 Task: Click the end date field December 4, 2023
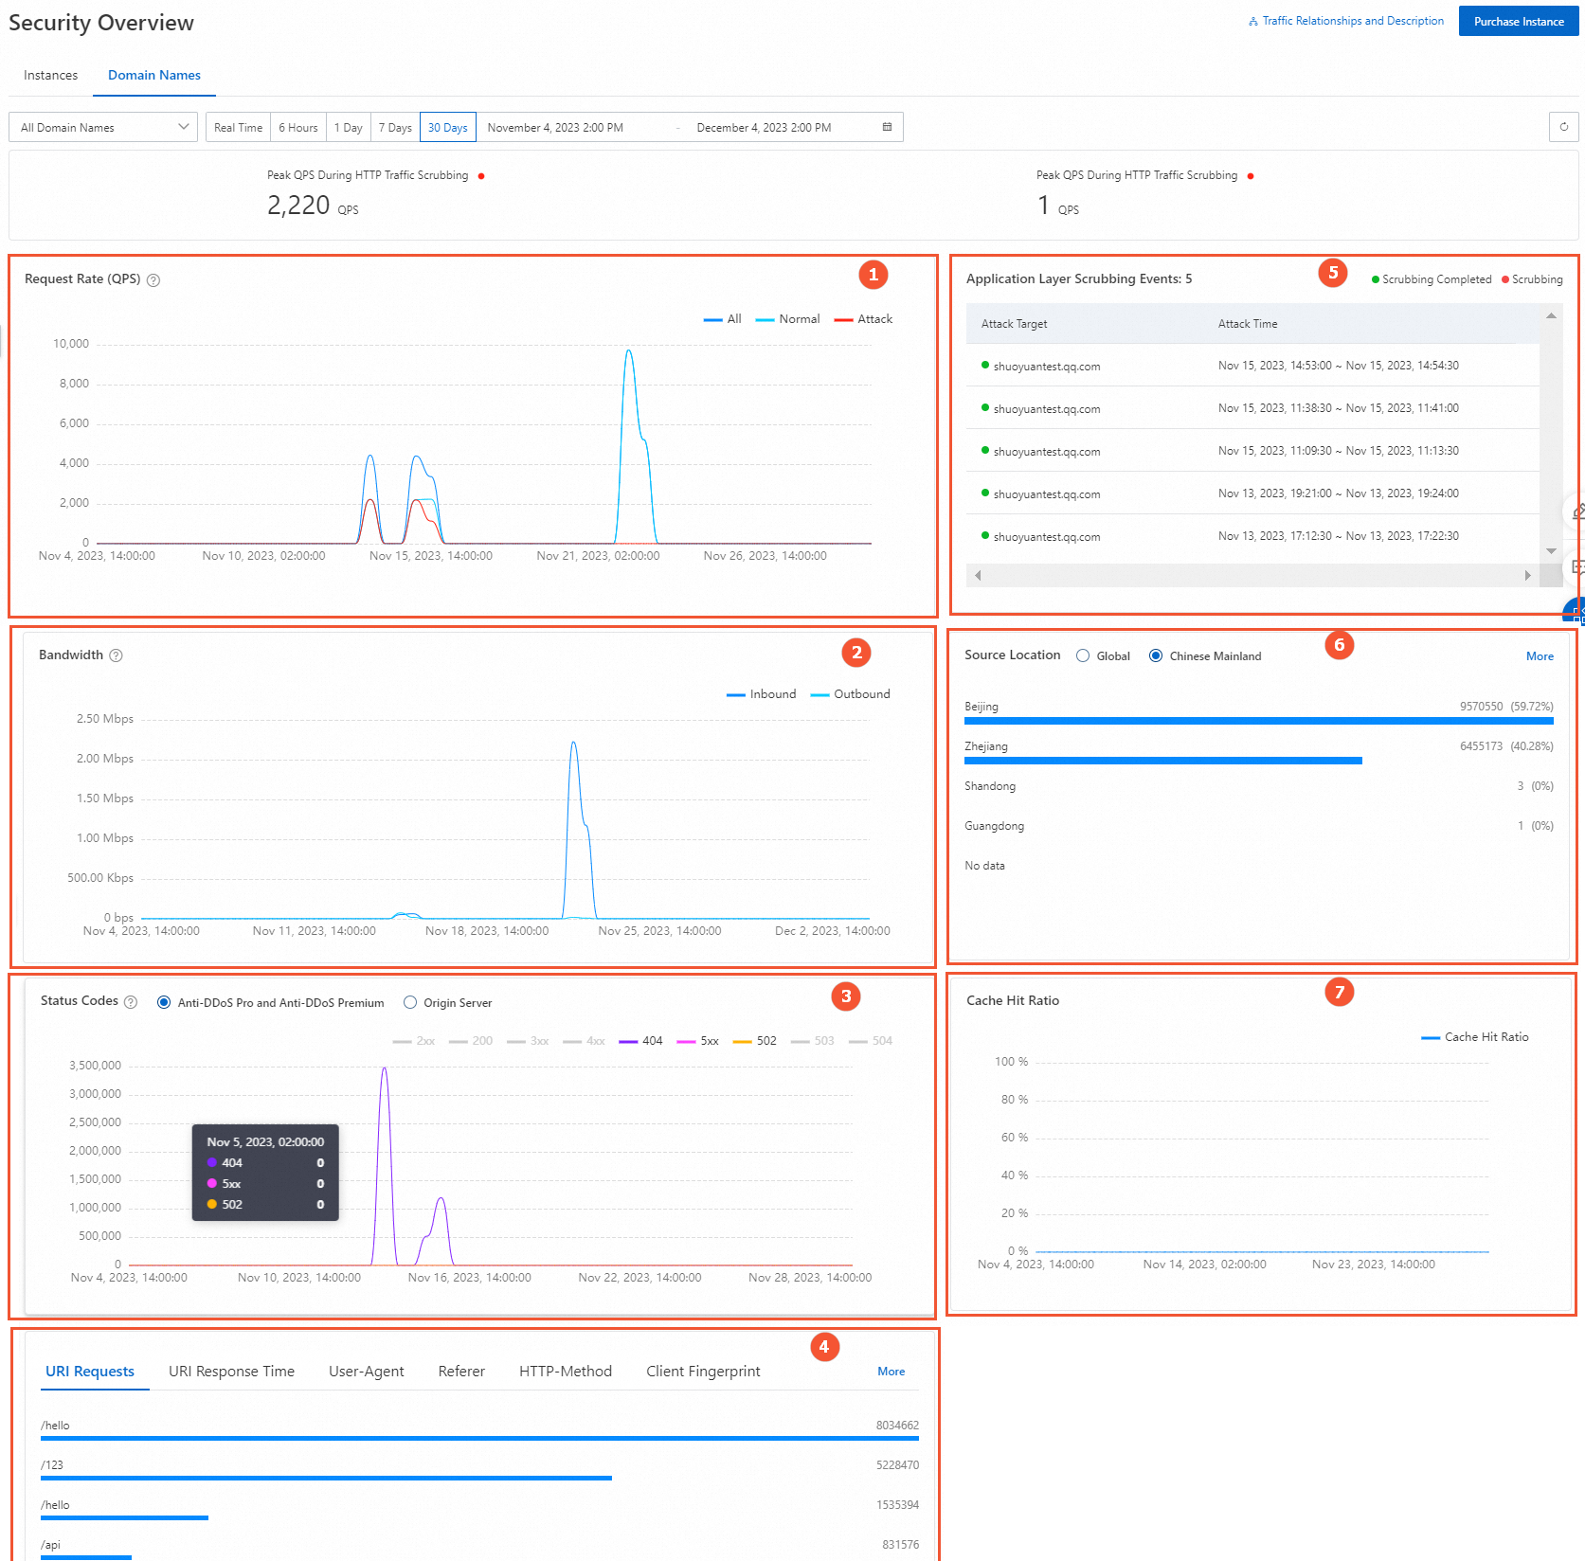[764, 127]
